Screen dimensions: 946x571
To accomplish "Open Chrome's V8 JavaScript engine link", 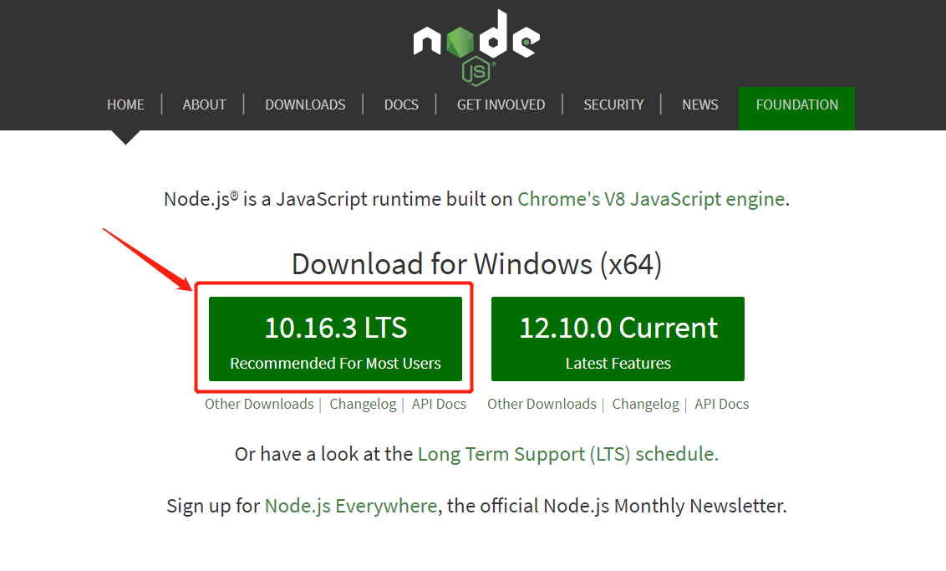I will (x=651, y=199).
